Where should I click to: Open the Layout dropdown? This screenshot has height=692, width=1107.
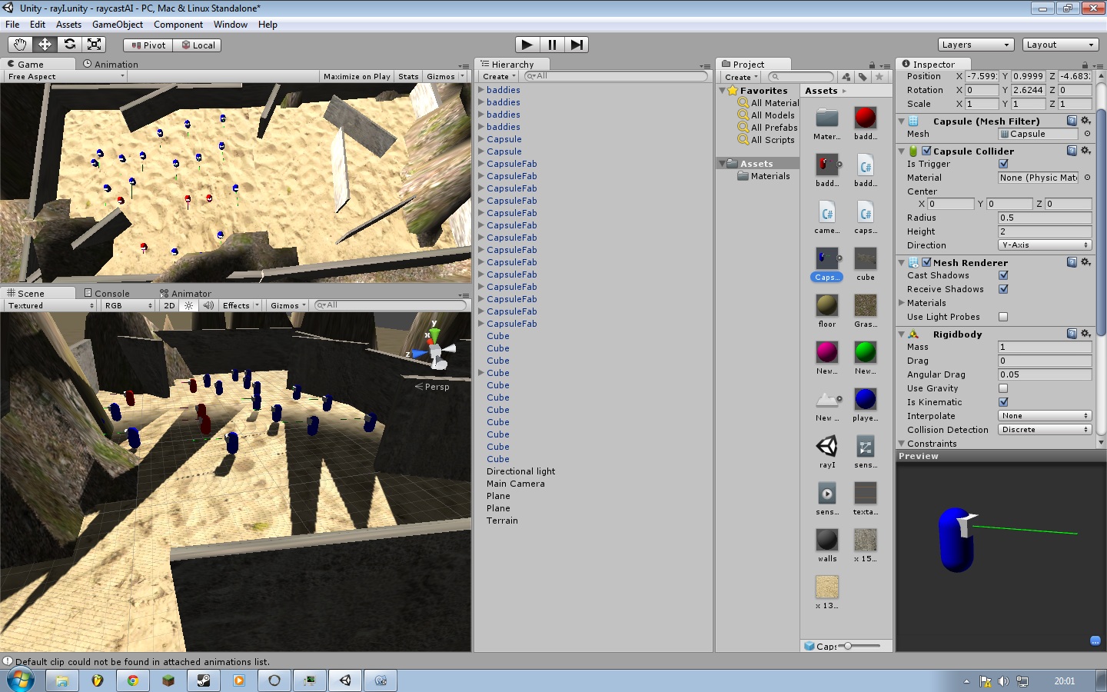tap(1060, 45)
